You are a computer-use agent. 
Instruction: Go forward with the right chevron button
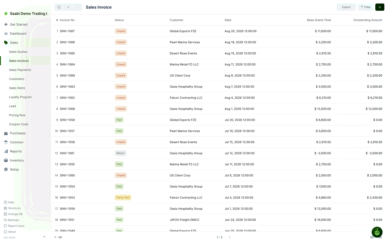click(x=77, y=7)
